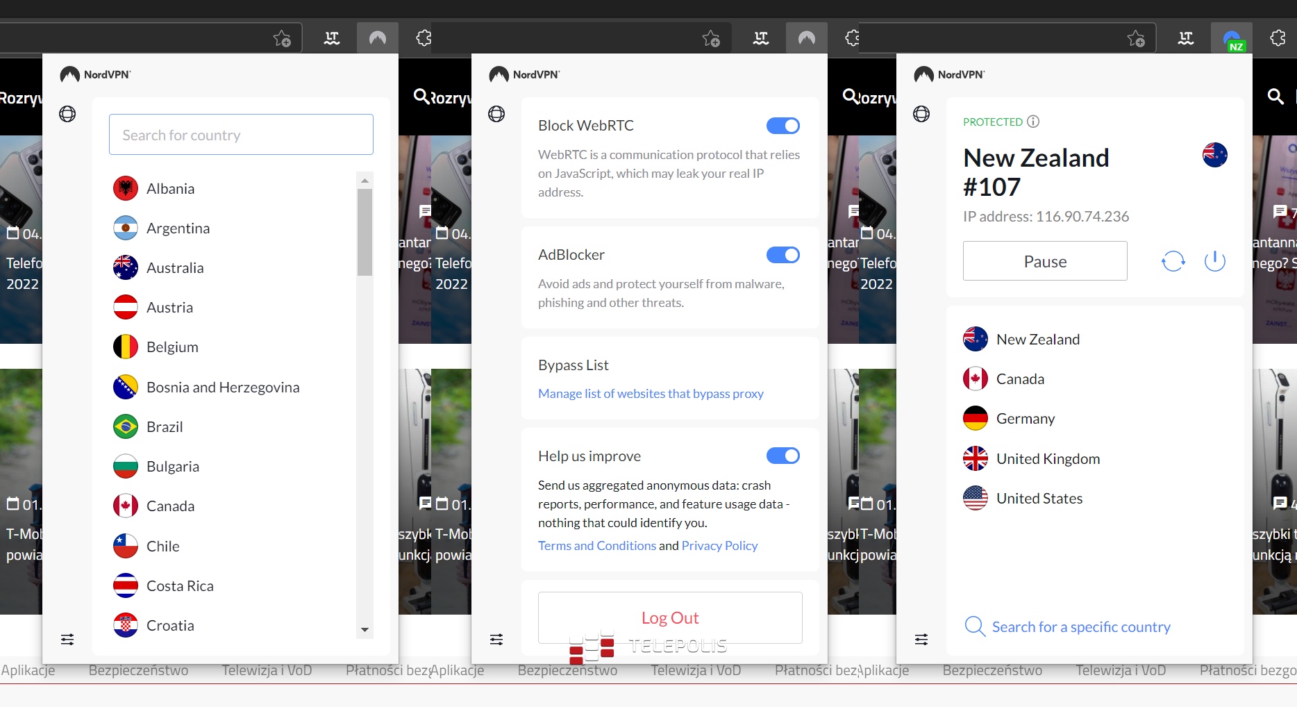Select United Kingdom in recent countries
Screen dimensions: 1297x707
(1047, 459)
